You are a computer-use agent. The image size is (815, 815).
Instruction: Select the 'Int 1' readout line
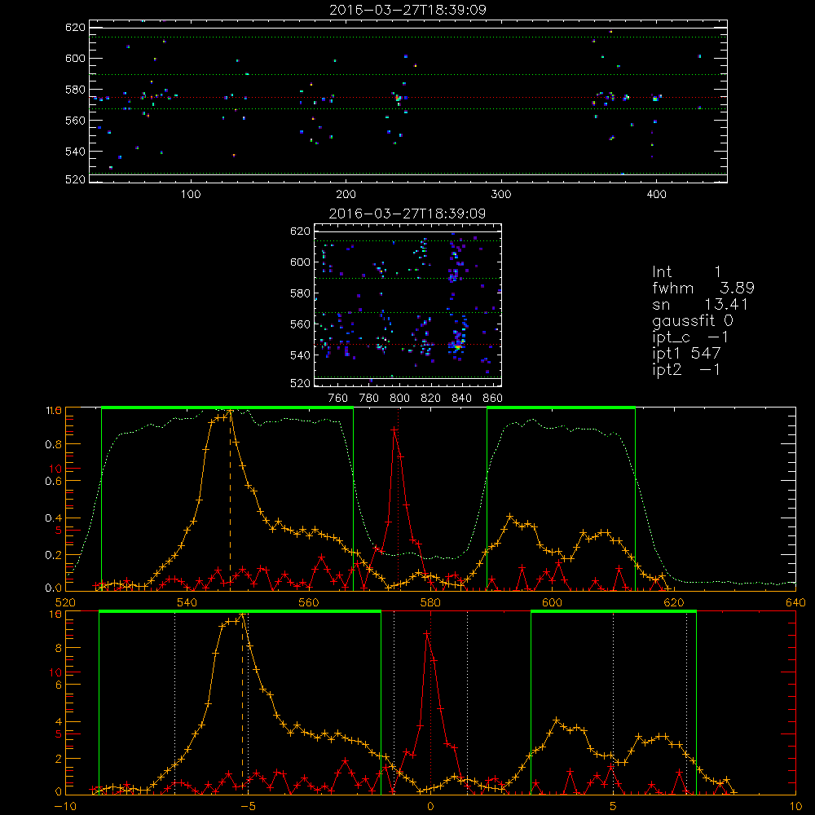tap(686, 272)
